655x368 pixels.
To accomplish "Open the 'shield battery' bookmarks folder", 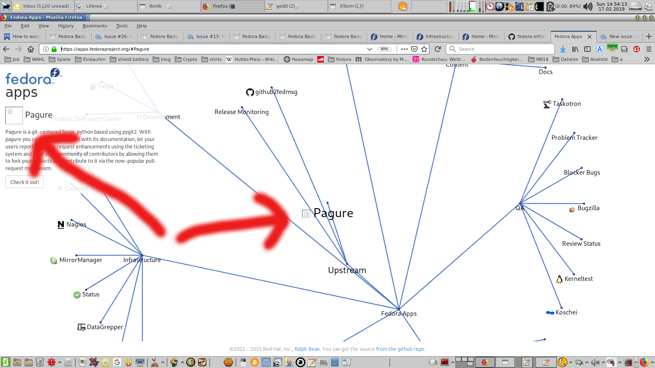I will point(129,59).
